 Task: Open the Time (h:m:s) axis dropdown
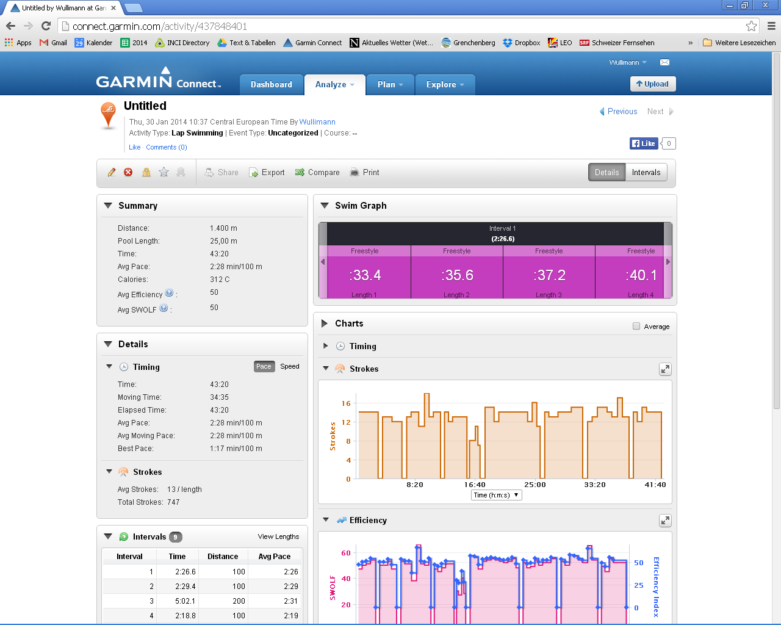496,495
